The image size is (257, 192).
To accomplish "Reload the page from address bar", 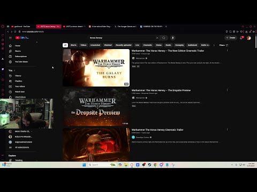I will (x=15, y=31).
